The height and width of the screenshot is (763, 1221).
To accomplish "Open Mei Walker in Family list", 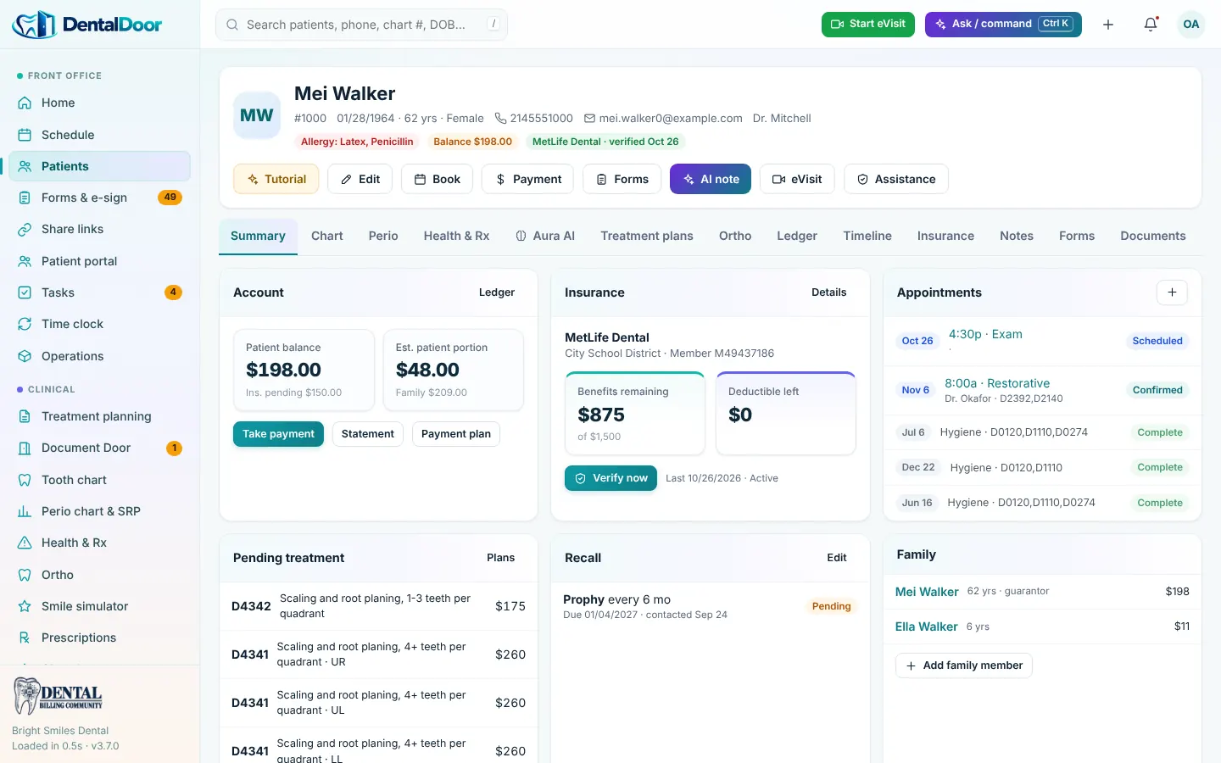I will 1042,592.
